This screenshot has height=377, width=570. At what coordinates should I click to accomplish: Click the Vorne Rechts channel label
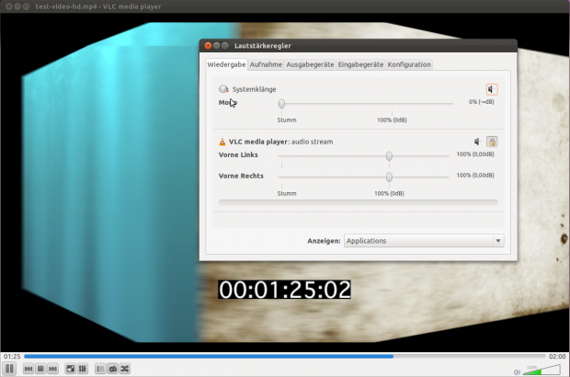(x=241, y=176)
